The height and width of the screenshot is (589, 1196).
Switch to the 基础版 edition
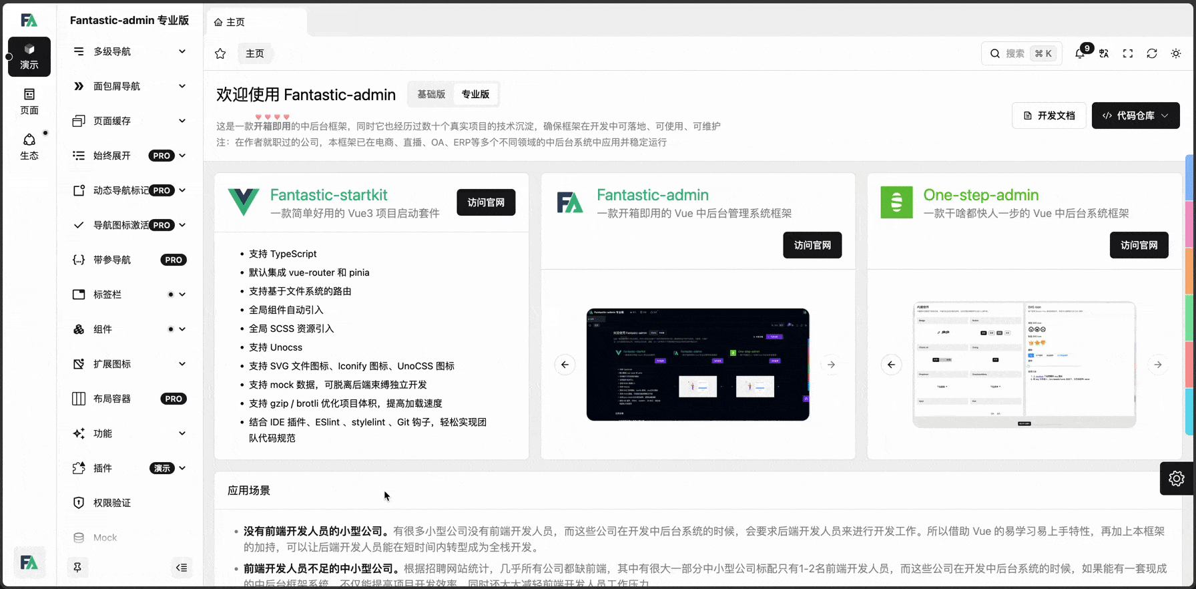click(x=431, y=94)
